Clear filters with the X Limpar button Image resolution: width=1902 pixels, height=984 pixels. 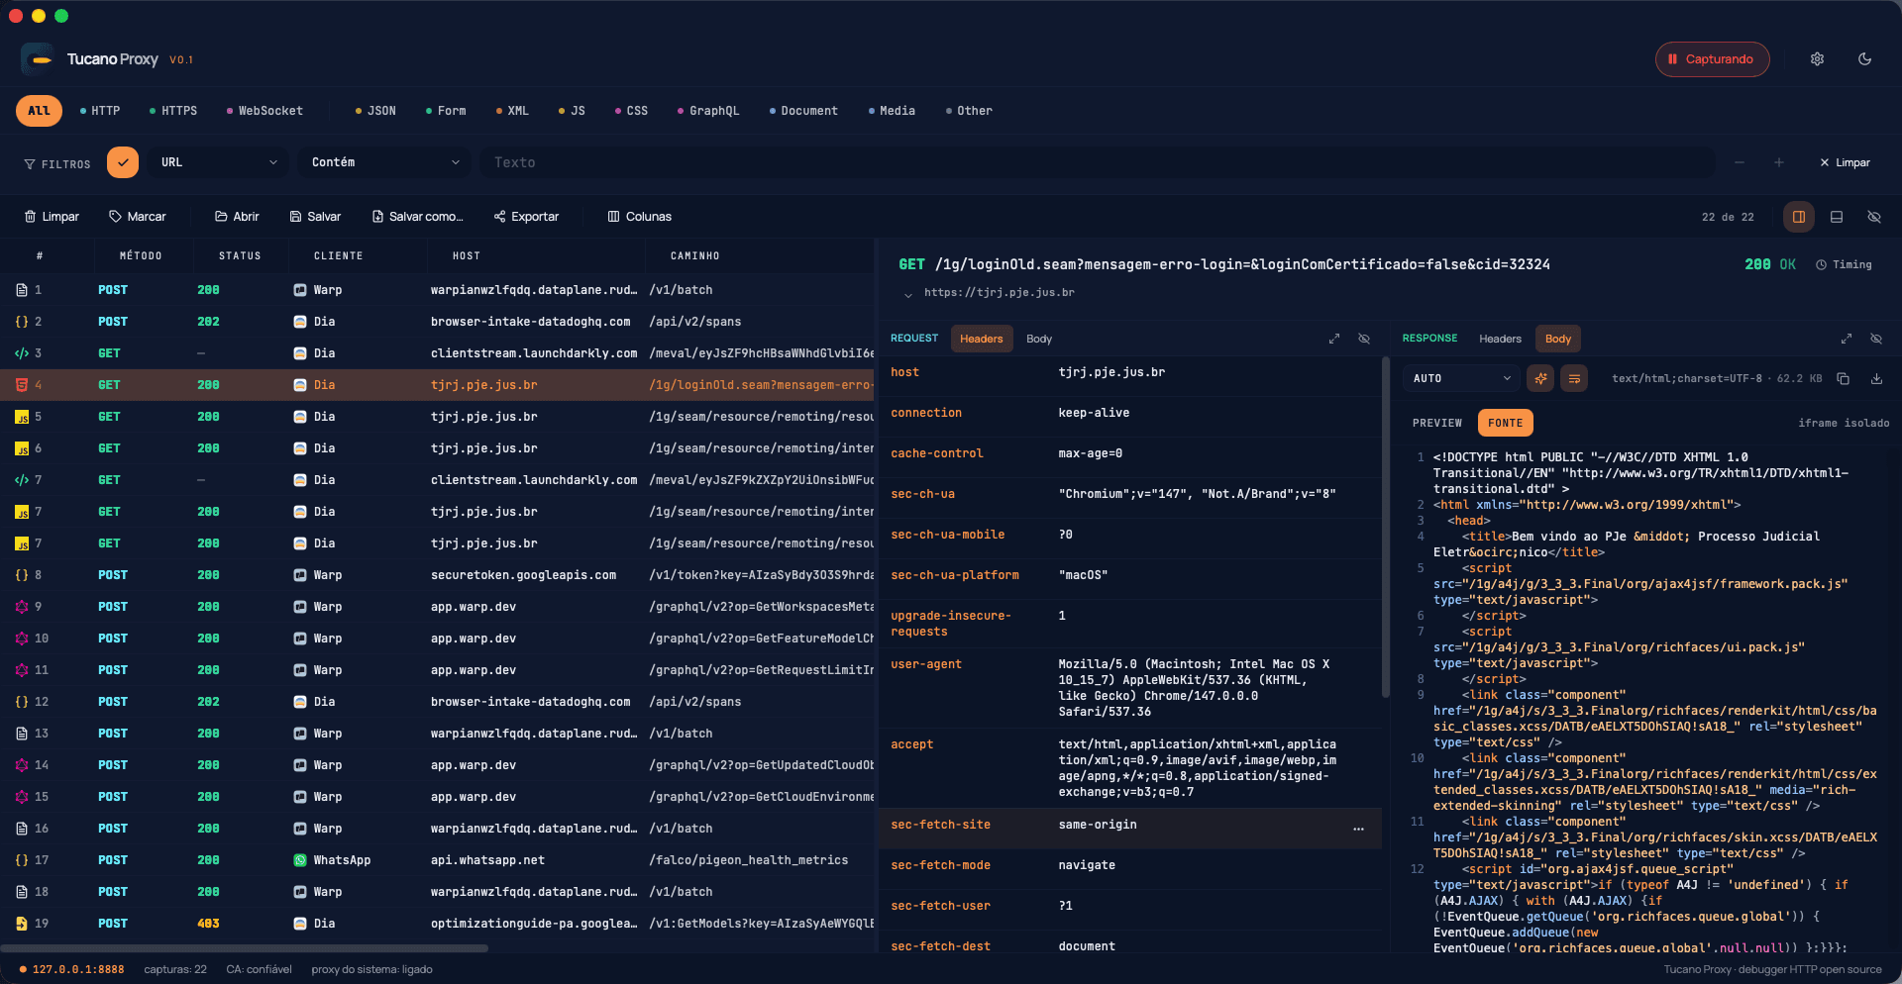click(x=1845, y=162)
